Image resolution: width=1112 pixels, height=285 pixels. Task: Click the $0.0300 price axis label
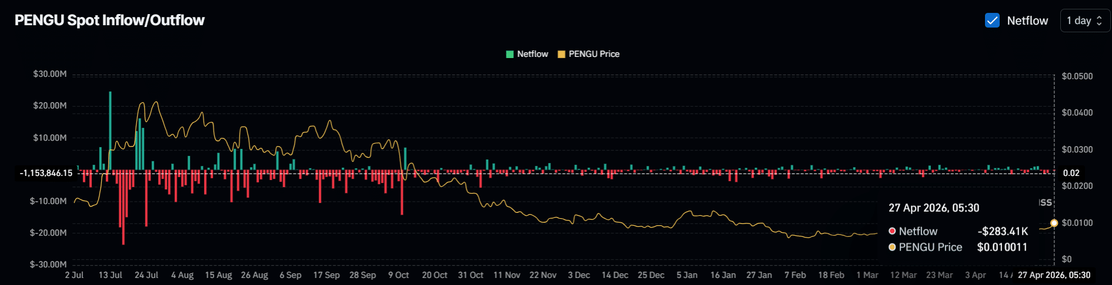pyautogui.click(x=1077, y=150)
